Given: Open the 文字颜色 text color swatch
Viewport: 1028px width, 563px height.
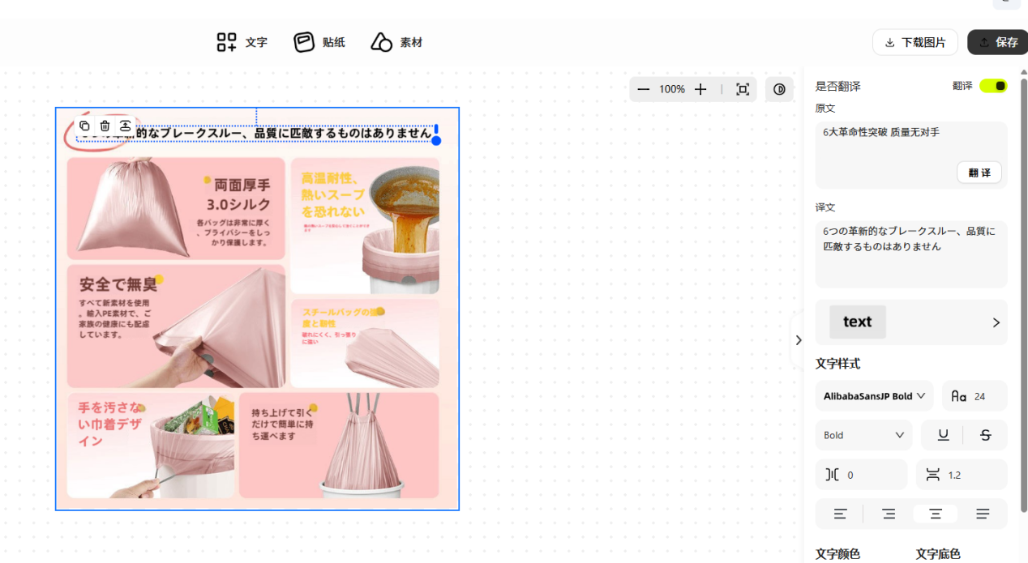Looking at the screenshot, I should click(837, 554).
